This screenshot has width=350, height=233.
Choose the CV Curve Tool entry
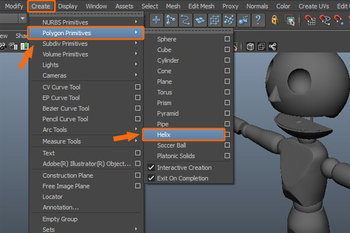pos(61,87)
